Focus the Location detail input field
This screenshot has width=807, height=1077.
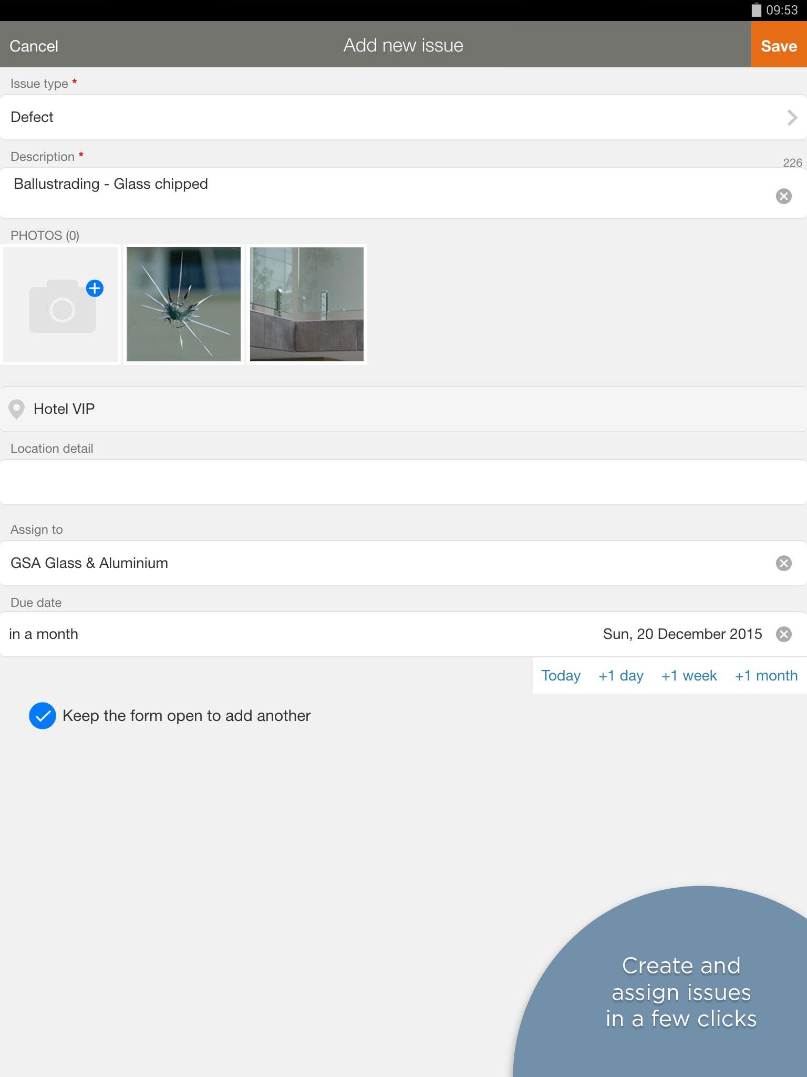point(403,482)
